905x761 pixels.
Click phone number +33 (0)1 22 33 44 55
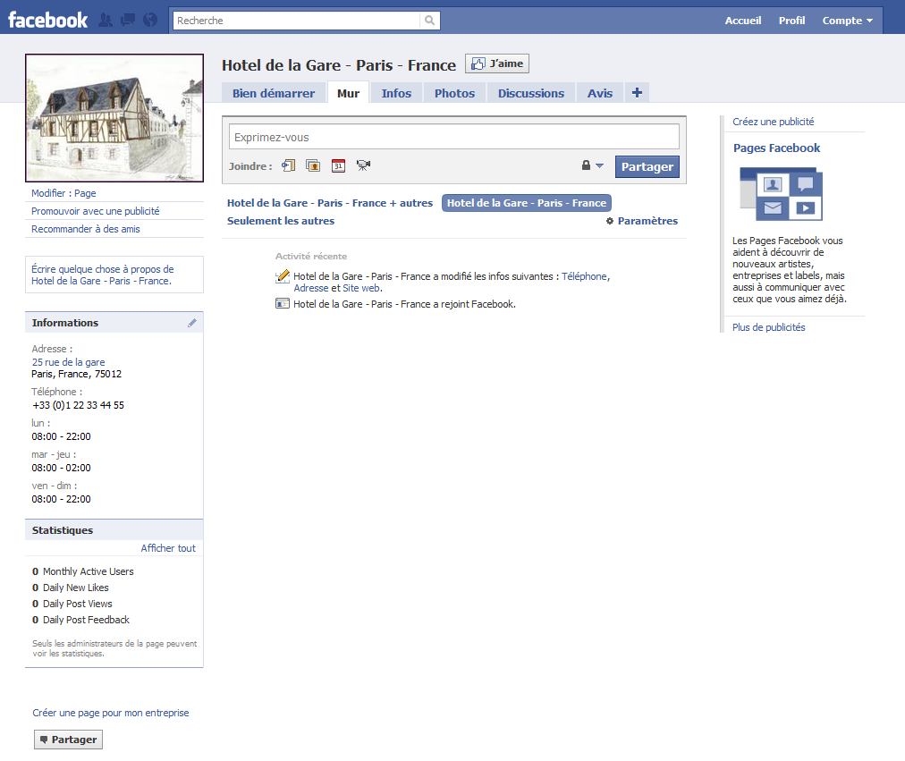click(x=78, y=405)
